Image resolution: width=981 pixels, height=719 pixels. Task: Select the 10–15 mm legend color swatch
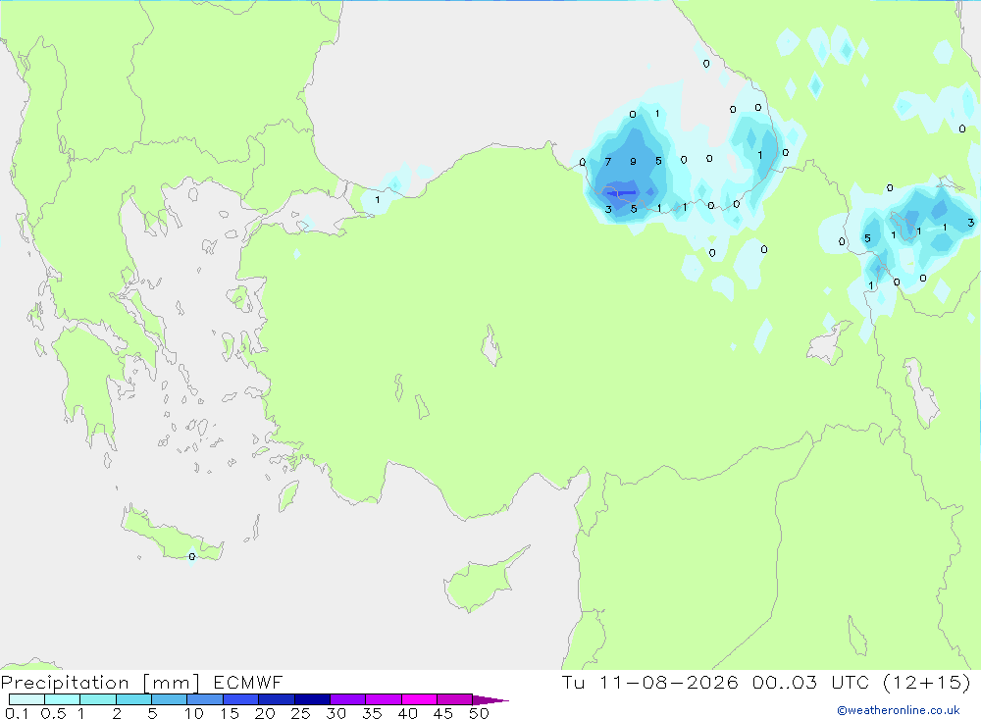[205, 699]
